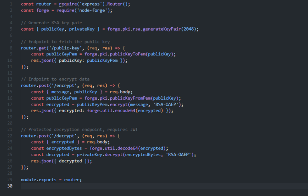This screenshot has height=196, width=308.
Task: Click the '/encrypt' route string
Action: click(x=64, y=86)
